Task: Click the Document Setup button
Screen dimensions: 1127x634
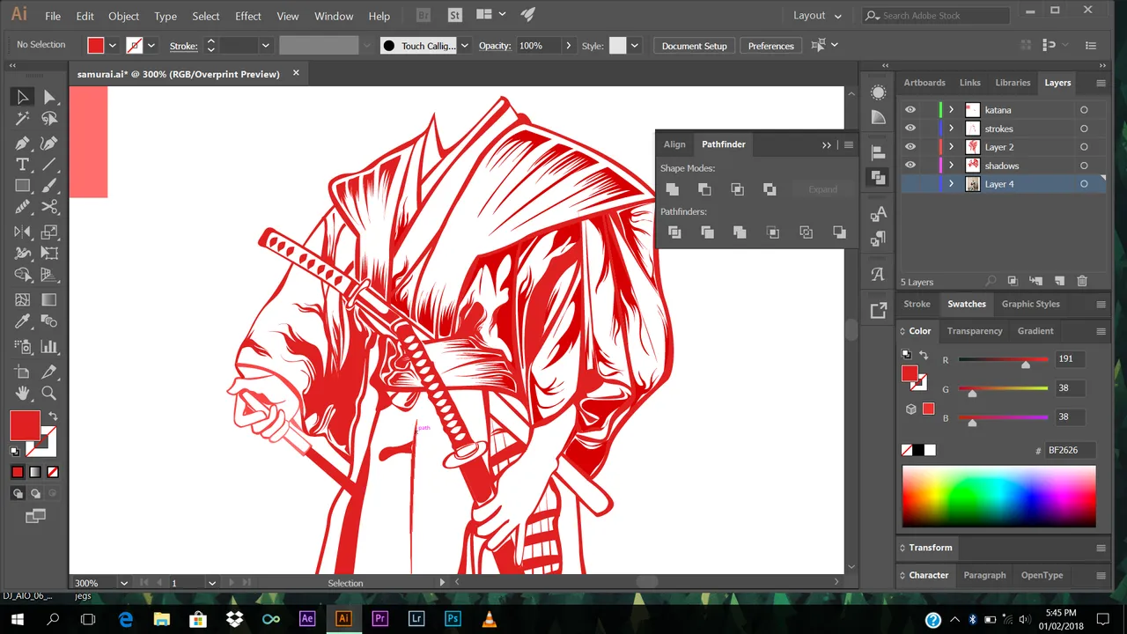Action: [x=695, y=46]
